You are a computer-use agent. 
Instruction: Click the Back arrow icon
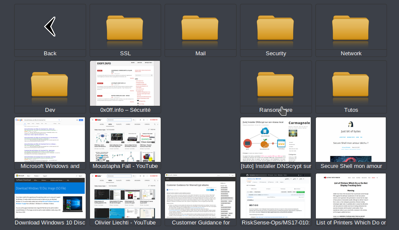tap(50, 27)
